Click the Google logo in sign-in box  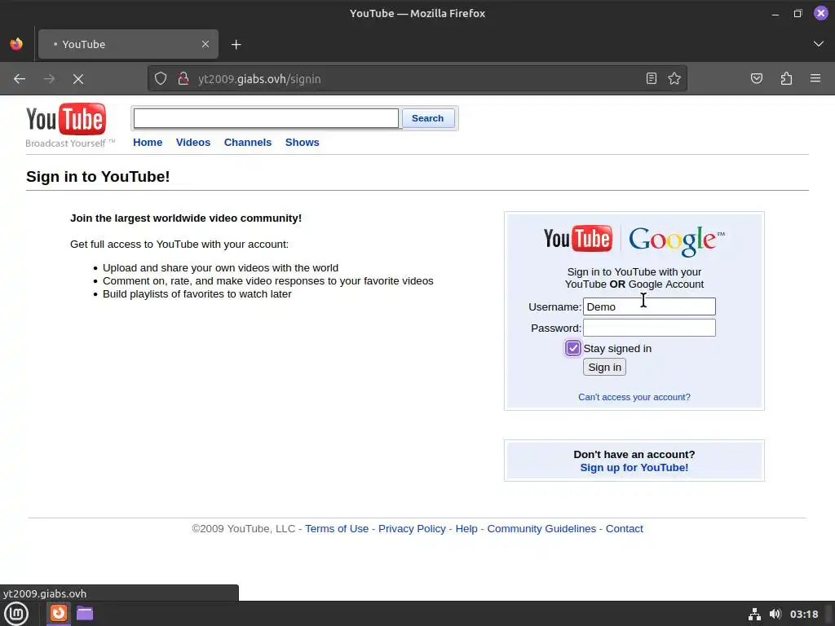pos(676,240)
